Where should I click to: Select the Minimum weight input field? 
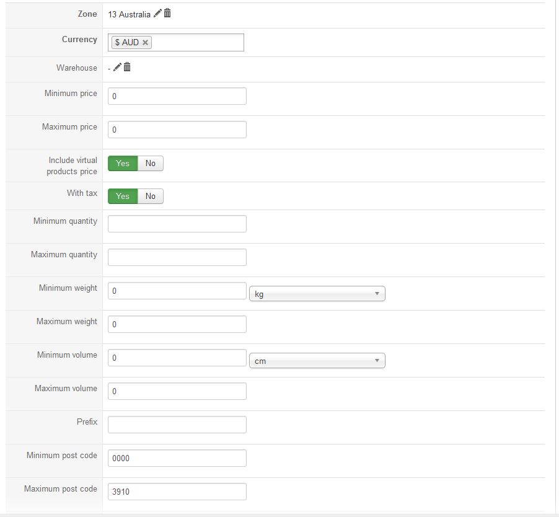[177, 291]
